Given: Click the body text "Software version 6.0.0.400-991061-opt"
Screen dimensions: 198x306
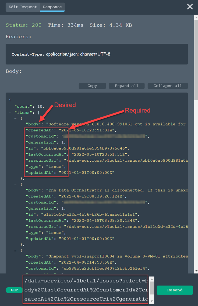Looking at the screenshot, I should click(95, 124).
